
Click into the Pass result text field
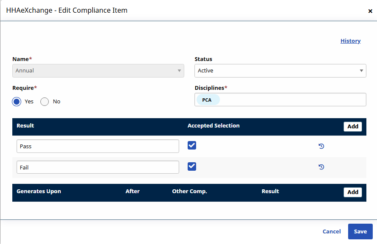98,146
